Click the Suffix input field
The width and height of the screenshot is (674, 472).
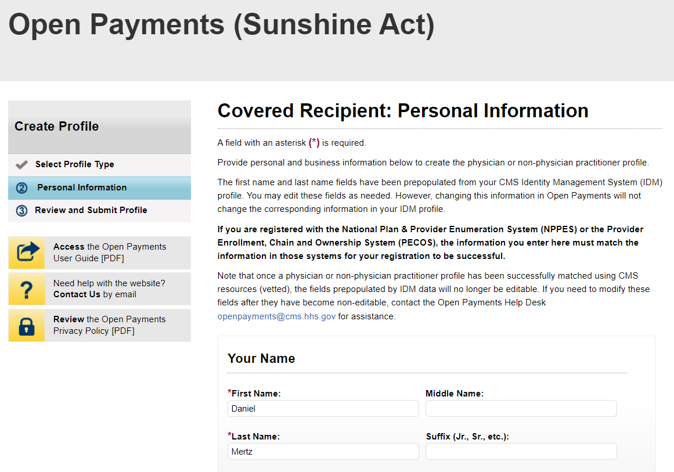[521, 452]
